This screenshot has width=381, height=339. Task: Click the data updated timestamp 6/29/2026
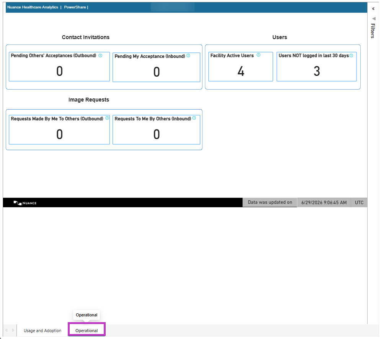(x=324, y=202)
